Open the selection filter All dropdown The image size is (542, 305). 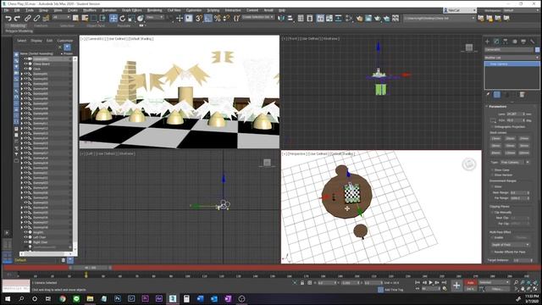61,17
